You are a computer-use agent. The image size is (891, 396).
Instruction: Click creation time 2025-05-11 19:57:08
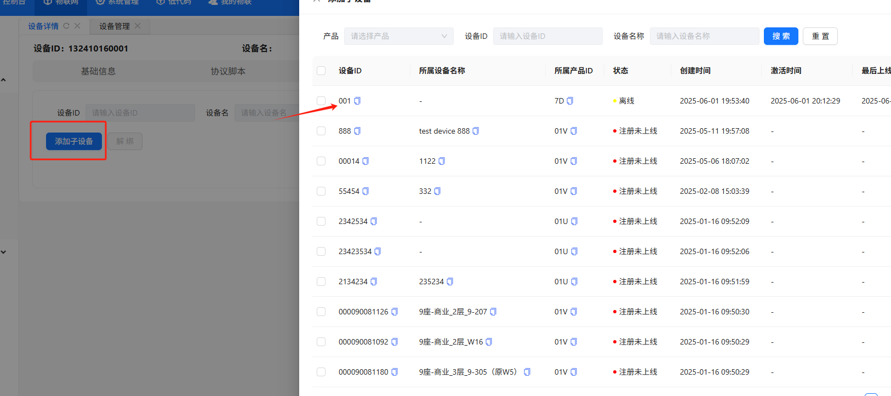click(x=715, y=131)
